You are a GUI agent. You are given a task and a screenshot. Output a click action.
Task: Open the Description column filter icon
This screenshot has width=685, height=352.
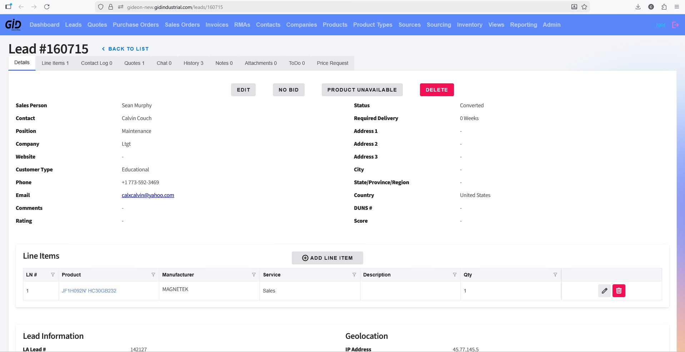pos(455,275)
